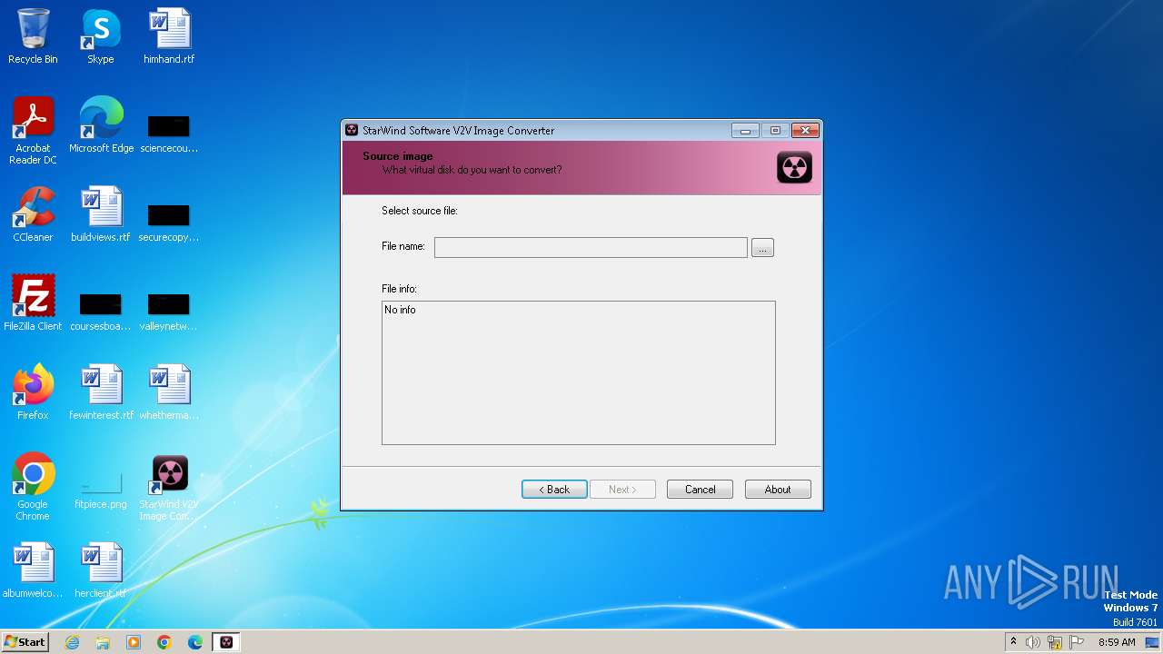
Task: Show hidden system tray icons
Action: [x=1013, y=642]
